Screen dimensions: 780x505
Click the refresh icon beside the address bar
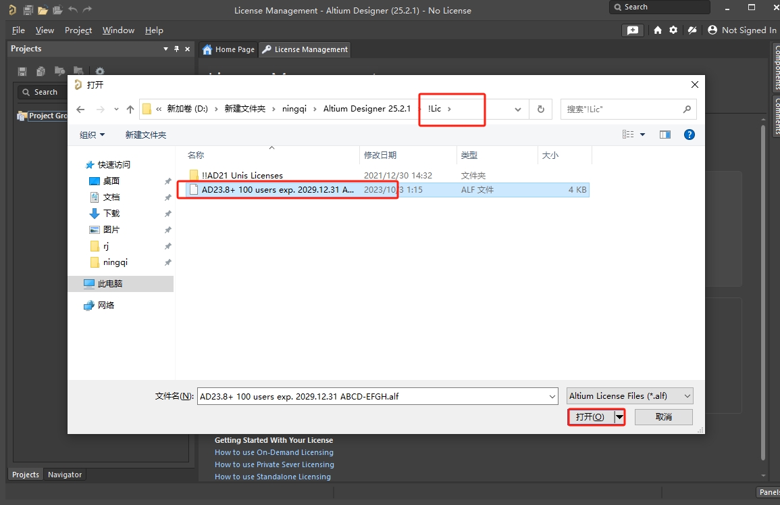(x=540, y=110)
